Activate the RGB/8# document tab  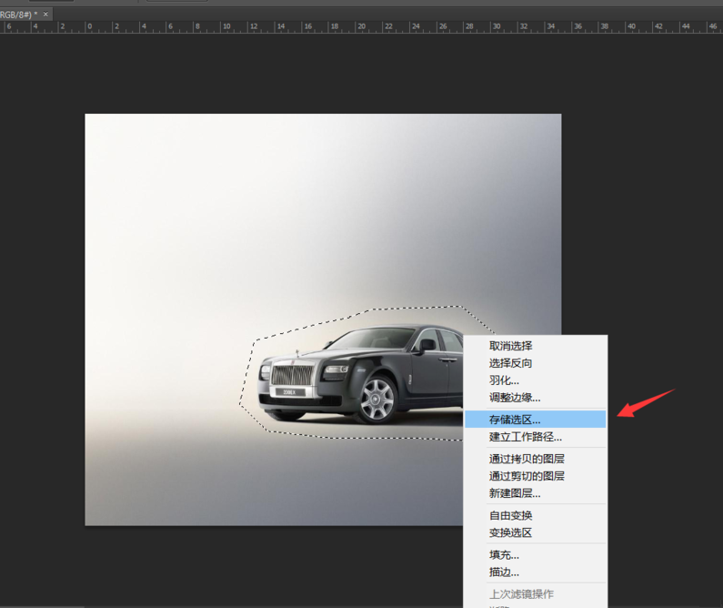[18, 15]
